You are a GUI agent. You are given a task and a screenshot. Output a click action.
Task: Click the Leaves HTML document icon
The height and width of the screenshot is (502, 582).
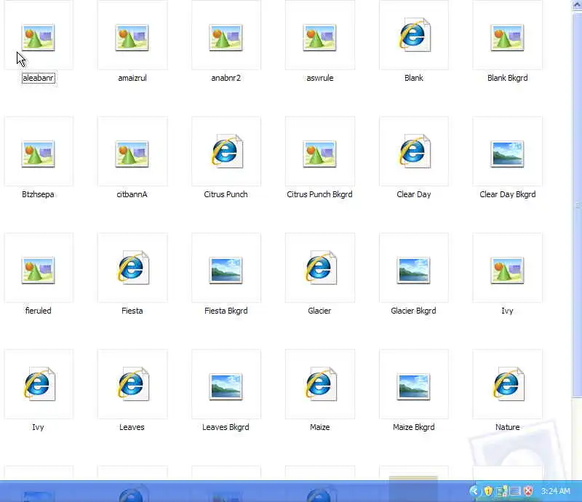pos(132,383)
